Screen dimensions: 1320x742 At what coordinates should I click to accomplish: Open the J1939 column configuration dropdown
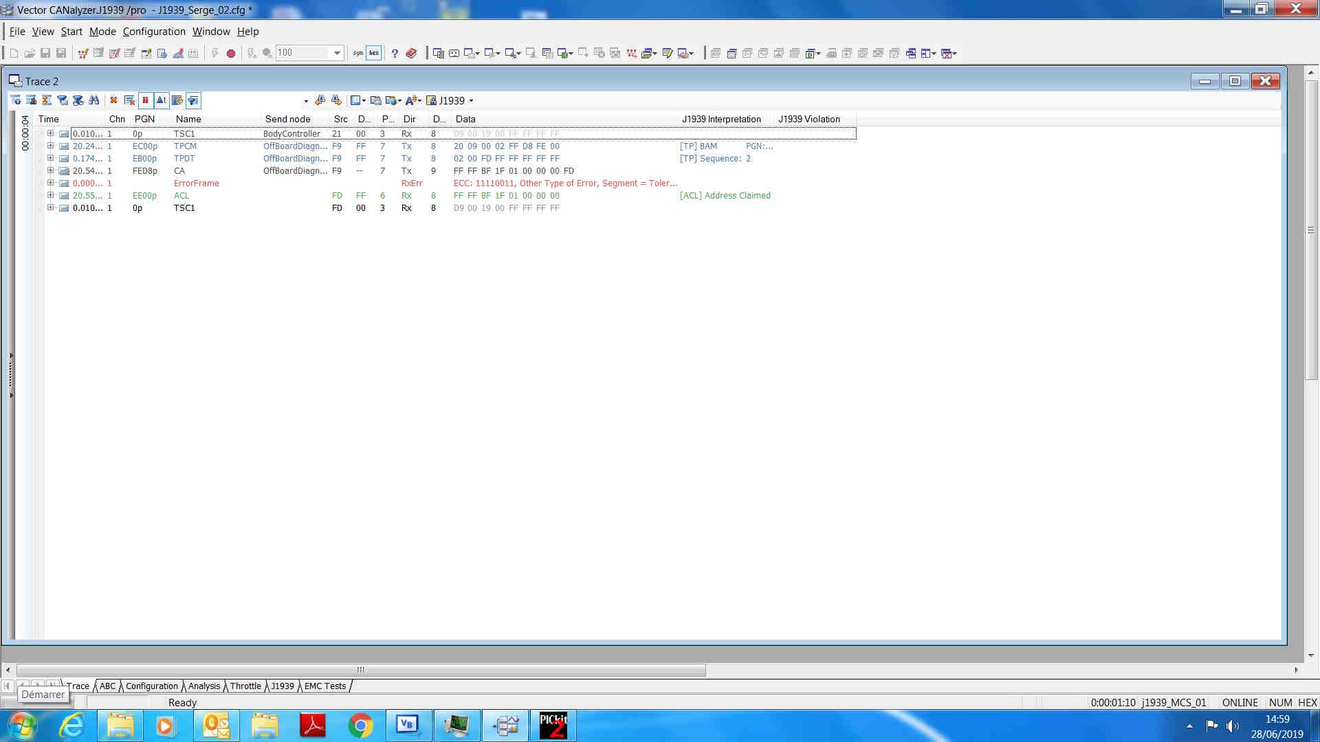[450, 100]
